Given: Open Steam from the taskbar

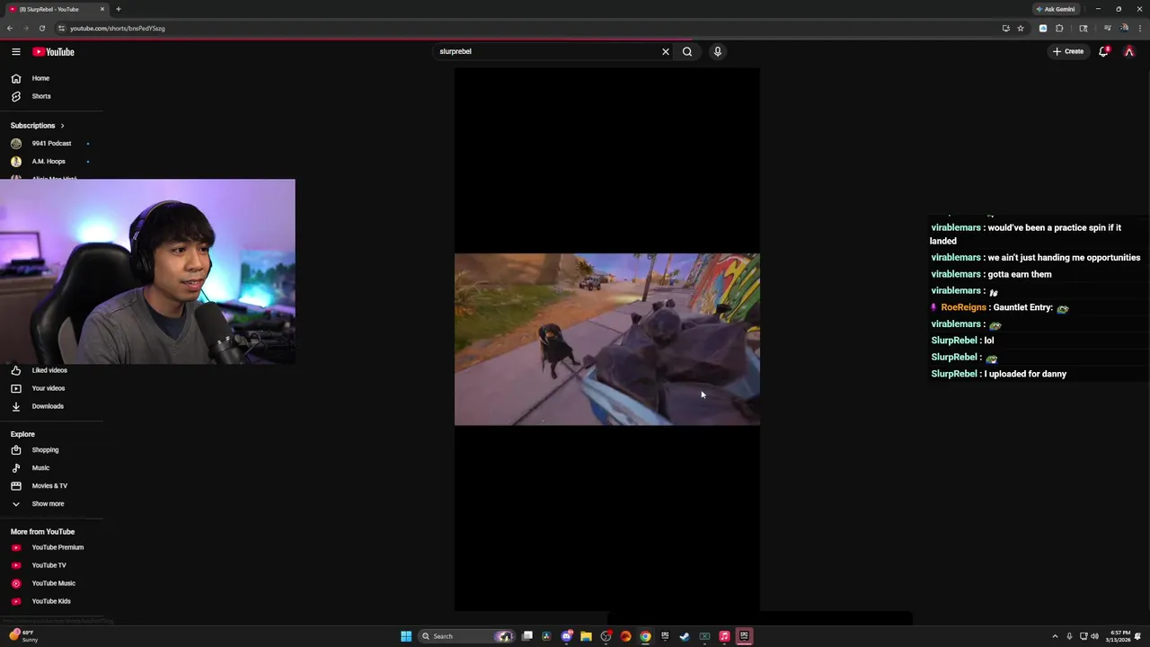Looking at the screenshot, I should click(685, 636).
